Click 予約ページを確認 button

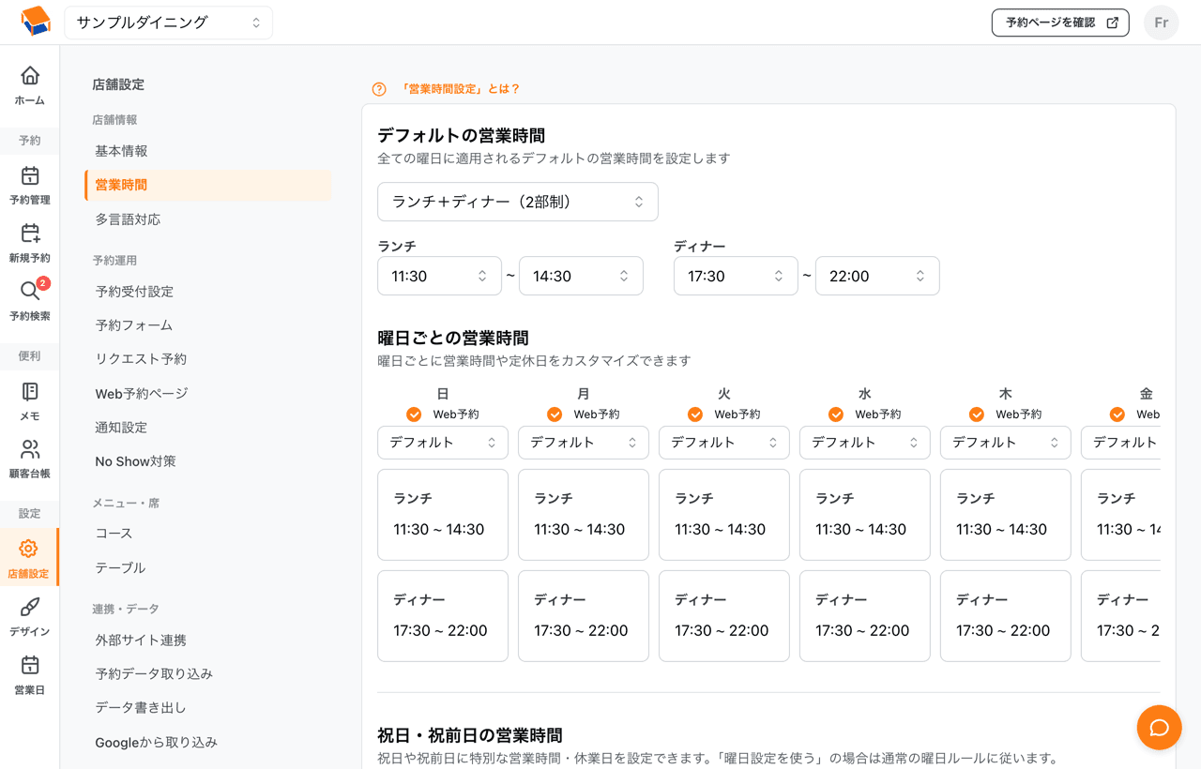[1060, 23]
